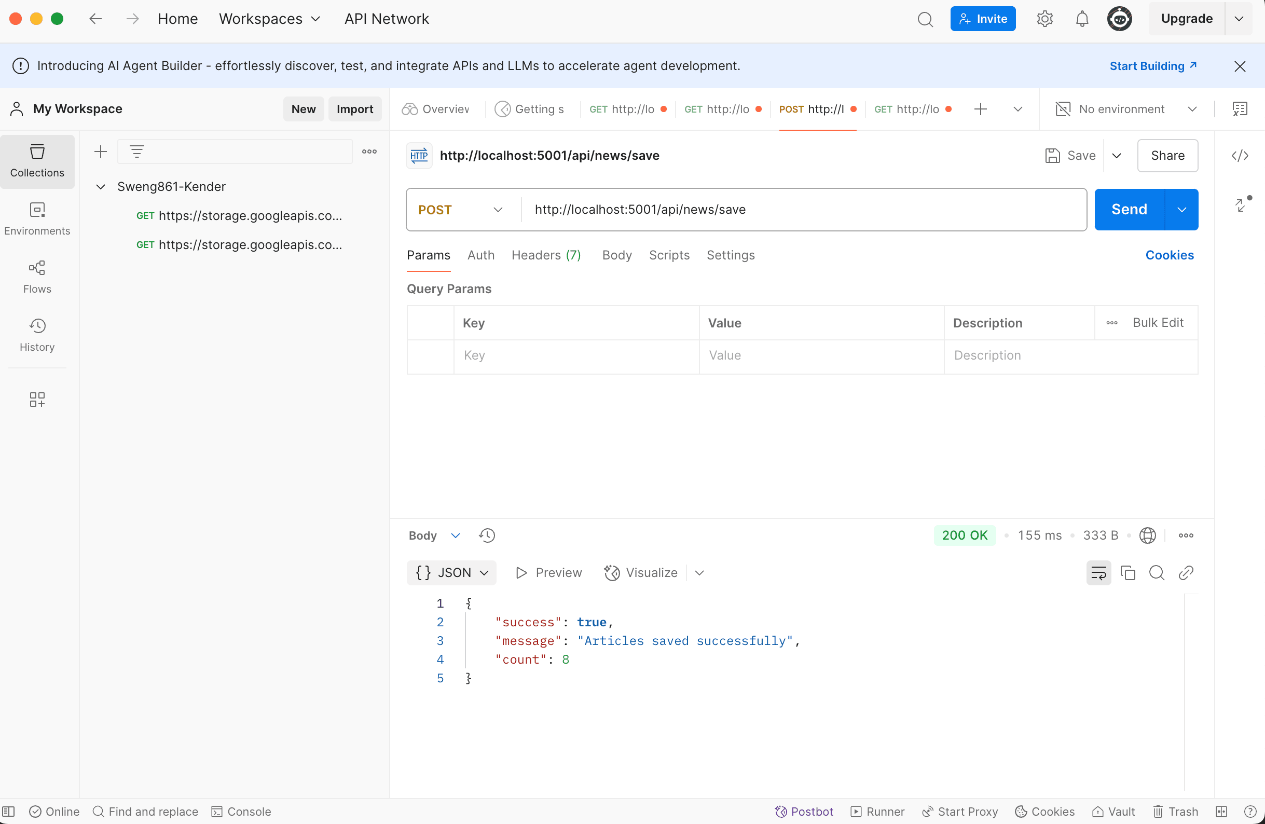
Task: Open the configure workspace sidebar grid icon
Action: pos(37,399)
